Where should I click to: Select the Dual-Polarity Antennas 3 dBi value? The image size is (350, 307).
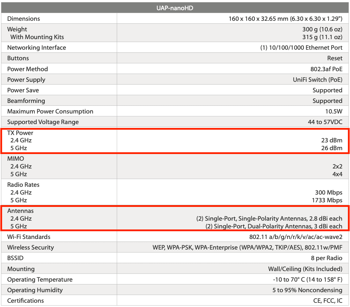[x=274, y=226]
